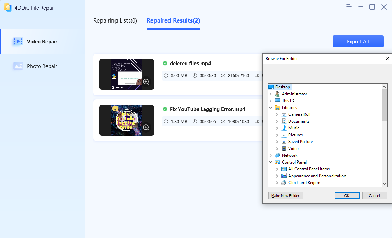The width and height of the screenshot is (392, 238).
Task: Click the green check icon beside deleted files.mp4
Action: 165,63
